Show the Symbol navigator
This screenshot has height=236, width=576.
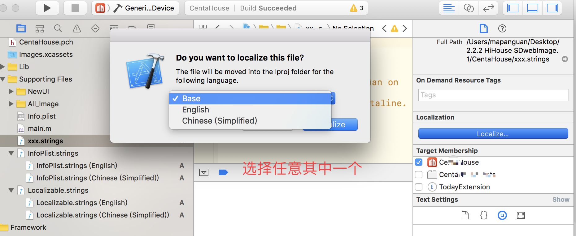coord(40,28)
